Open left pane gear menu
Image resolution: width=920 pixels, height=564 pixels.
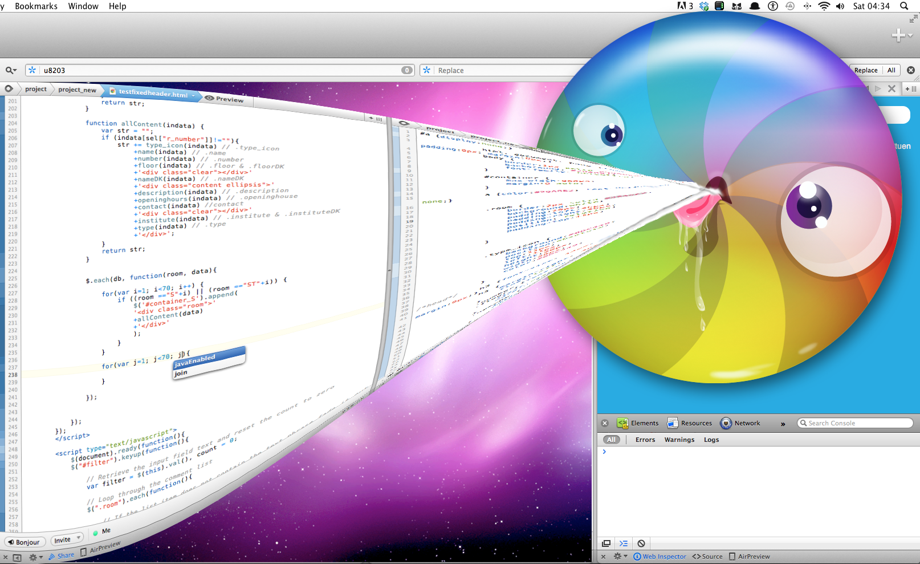[x=36, y=557]
